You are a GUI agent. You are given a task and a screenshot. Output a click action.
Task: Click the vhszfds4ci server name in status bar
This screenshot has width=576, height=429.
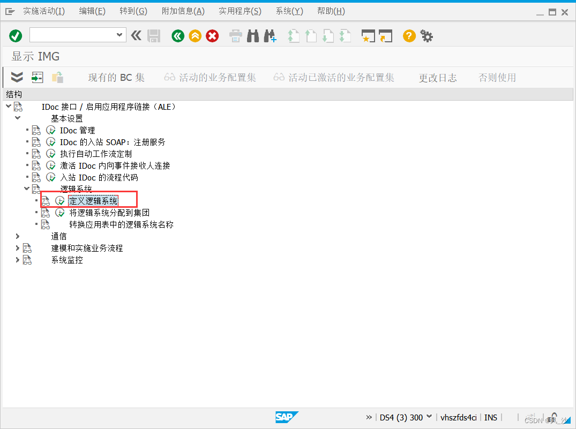pyautogui.click(x=458, y=418)
